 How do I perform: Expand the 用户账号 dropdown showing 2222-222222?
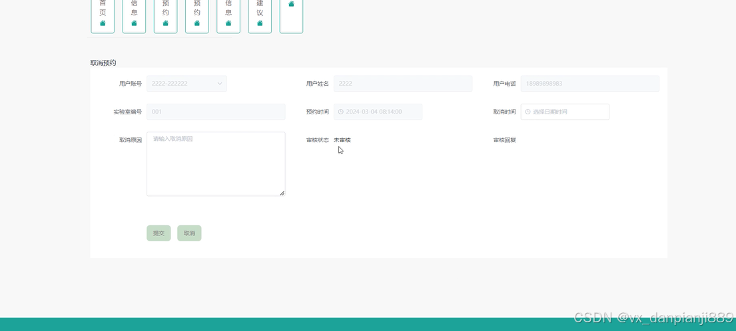[x=186, y=84]
